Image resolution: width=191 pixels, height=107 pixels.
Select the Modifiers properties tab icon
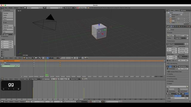click(183, 26)
